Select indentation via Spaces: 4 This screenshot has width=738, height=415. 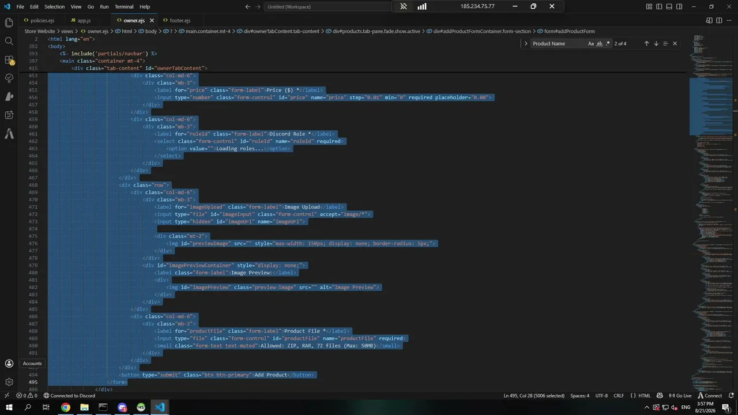pos(580,395)
